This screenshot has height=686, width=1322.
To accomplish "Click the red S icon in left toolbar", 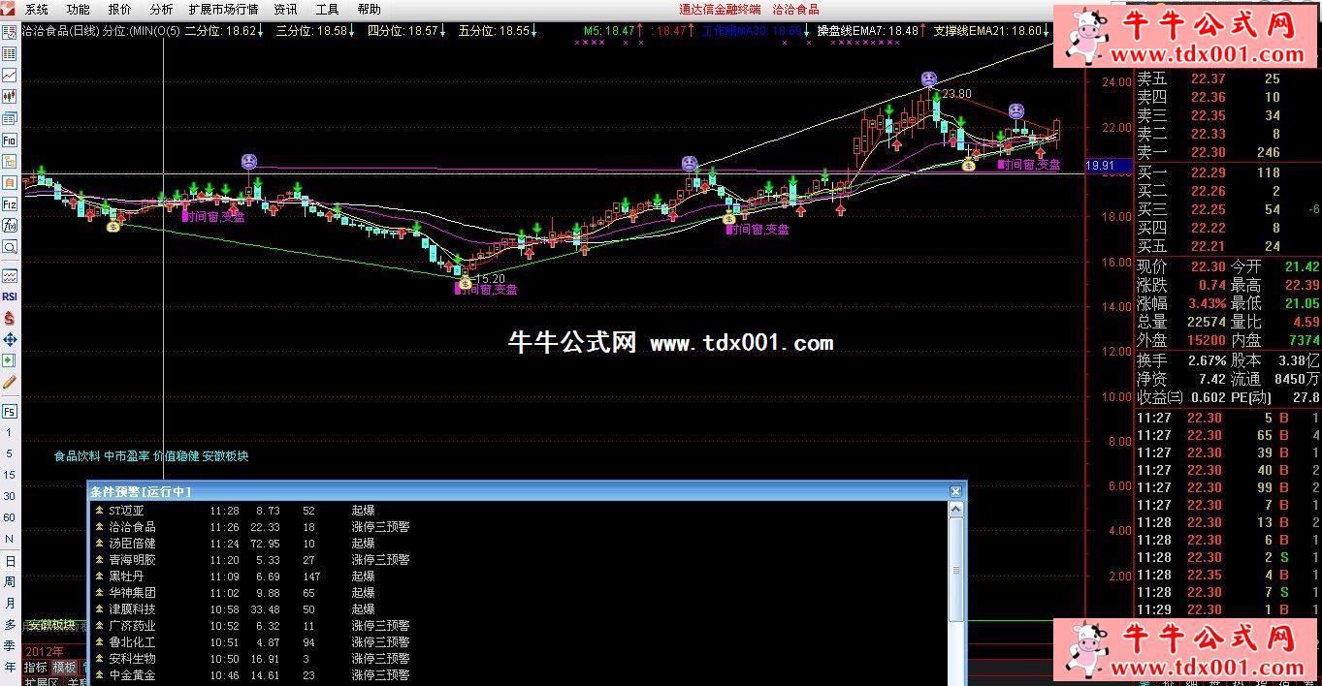I will point(10,318).
